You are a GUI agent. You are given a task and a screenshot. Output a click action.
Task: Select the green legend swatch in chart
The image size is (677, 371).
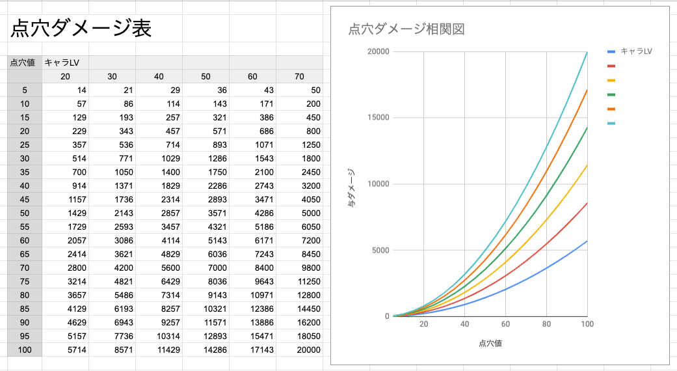click(611, 94)
